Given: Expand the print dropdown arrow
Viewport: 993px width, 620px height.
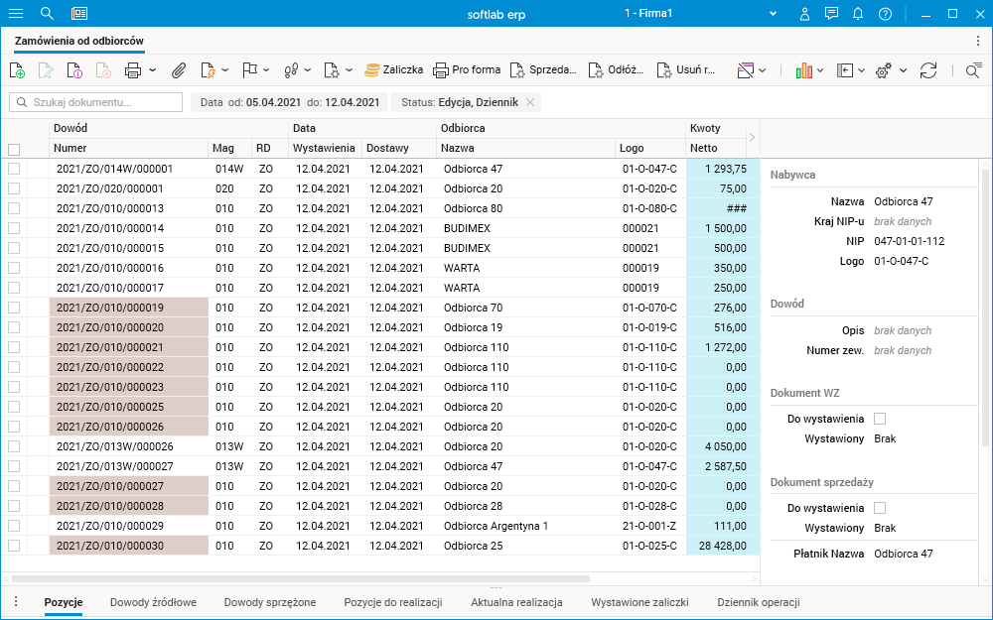Looking at the screenshot, I should 152,70.
